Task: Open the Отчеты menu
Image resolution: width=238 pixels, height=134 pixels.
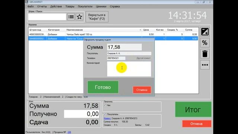Action: 42,7
